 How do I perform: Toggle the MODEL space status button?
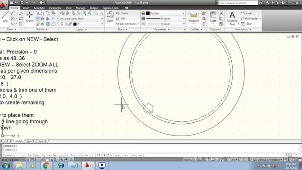(x=187, y=160)
